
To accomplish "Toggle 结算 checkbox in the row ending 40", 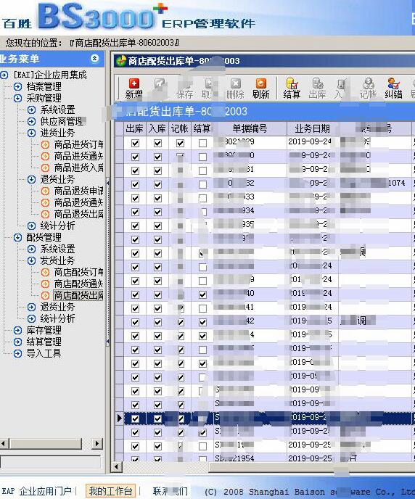I will tap(202, 294).
